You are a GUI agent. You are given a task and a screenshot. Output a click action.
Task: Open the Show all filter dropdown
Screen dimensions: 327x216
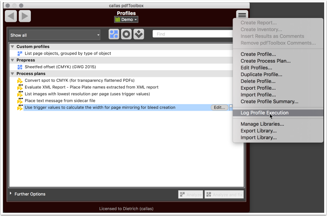pyautogui.click(x=55, y=35)
